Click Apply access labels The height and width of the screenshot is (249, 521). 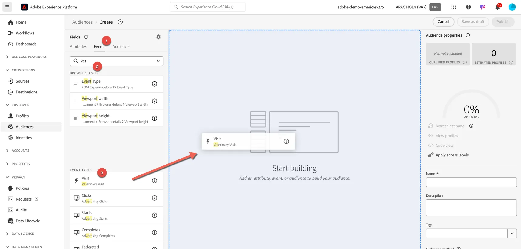pos(452,155)
